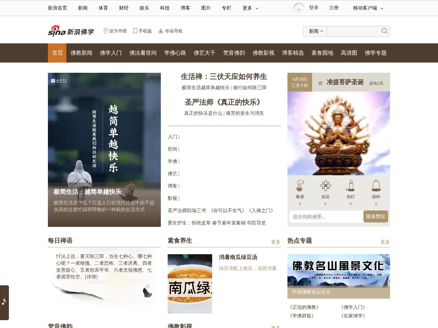Open the 佛艺大千 section
438x328 pixels.
click(x=205, y=53)
